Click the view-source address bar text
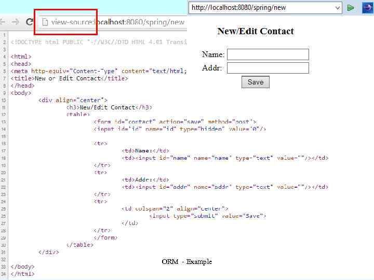This screenshot has width=374, height=280. (x=118, y=22)
